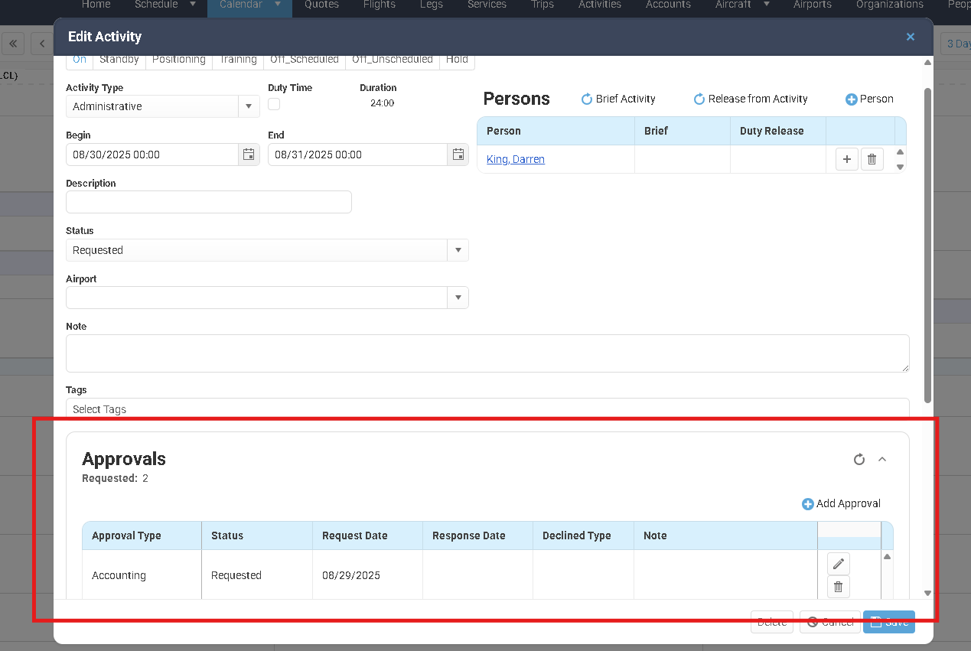Delete the Accounting approval with the trash icon
This screenshot has height=651, width=971.
839,587
